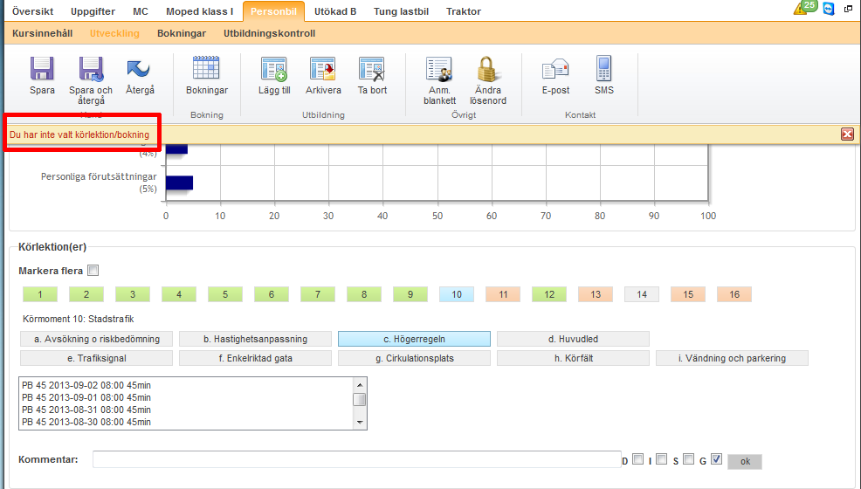
Task: Click the booking list scroll up arrow
Action: click(x=360, y=385)
